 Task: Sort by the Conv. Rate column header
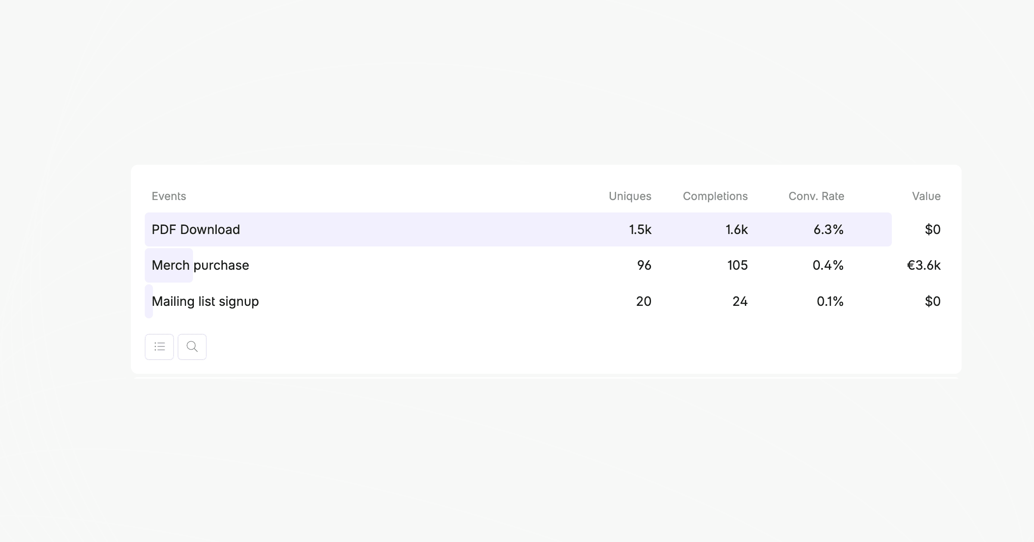(x=816, y=196)
